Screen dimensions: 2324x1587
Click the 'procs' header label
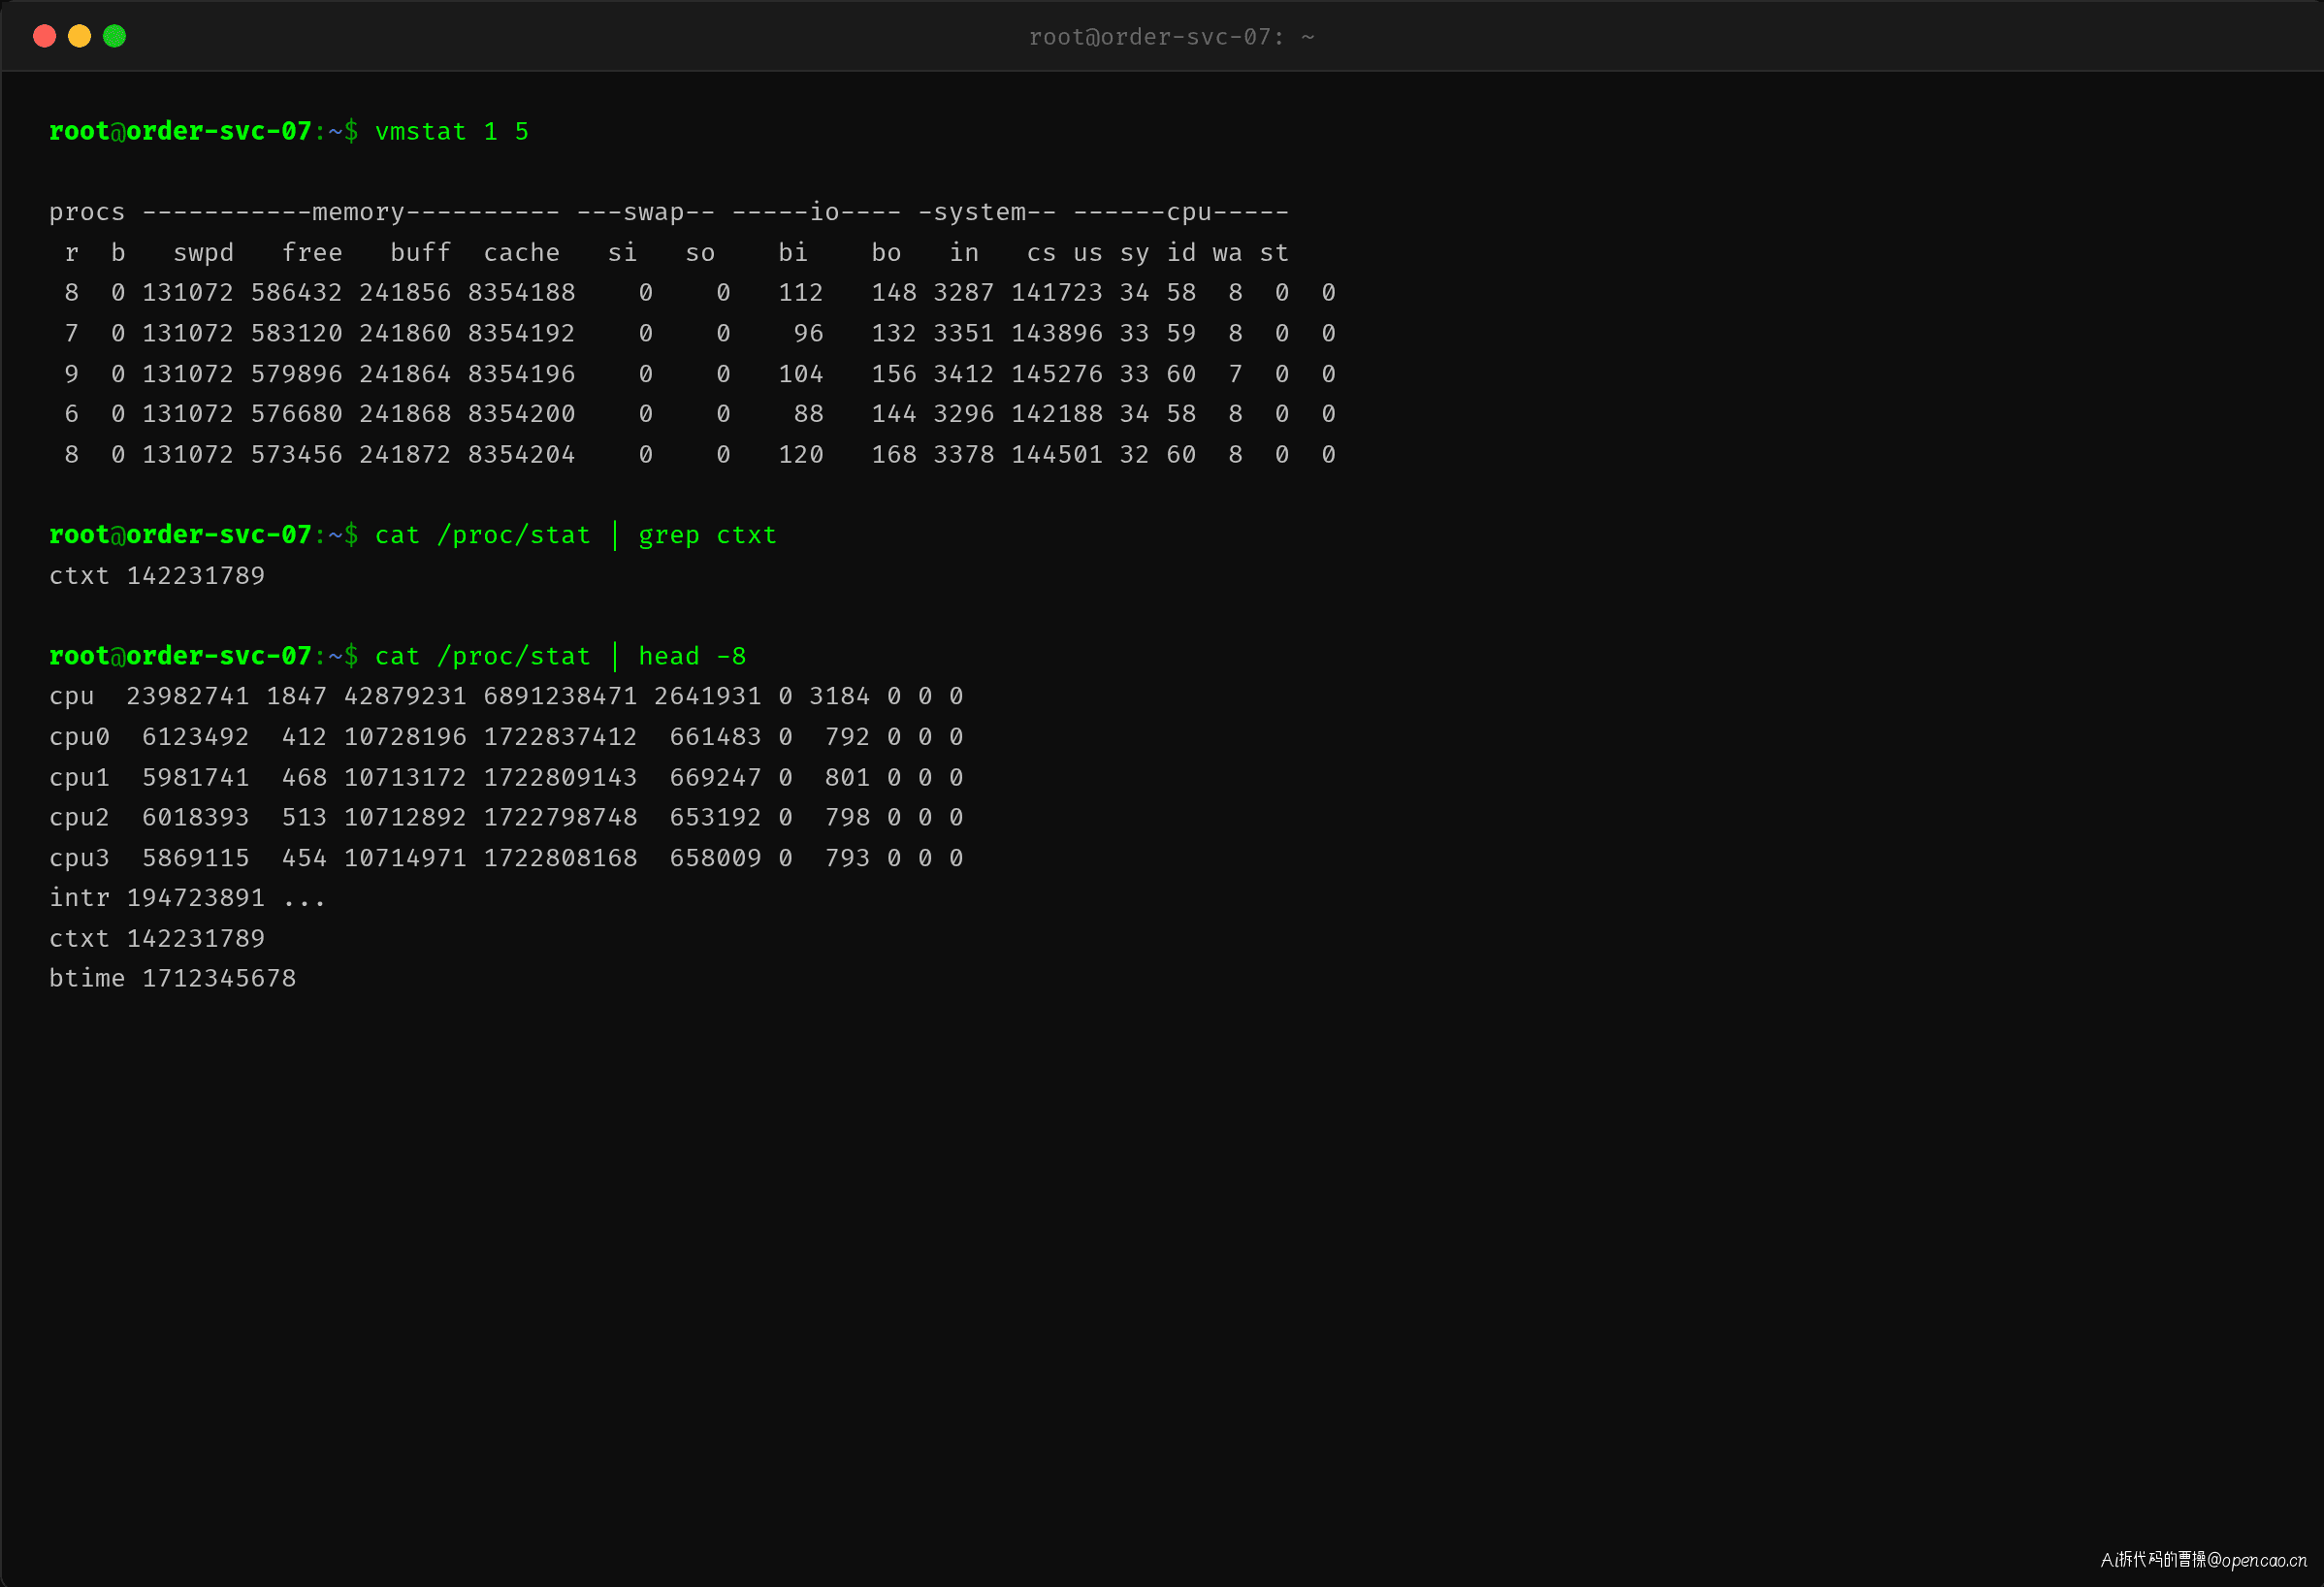coord(87,212)
